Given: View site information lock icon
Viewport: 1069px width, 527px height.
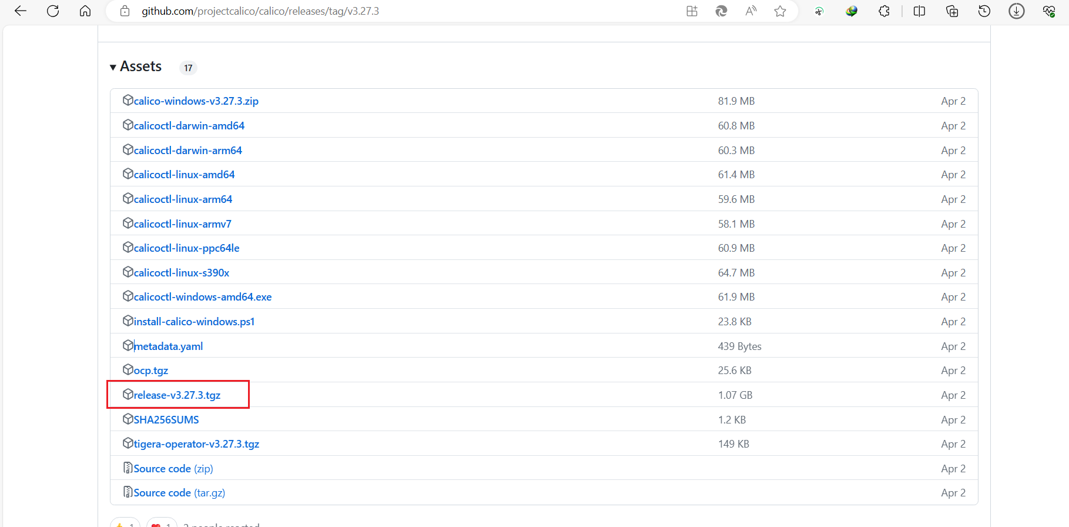Looking at the screenshot, I should pyautogui.click(x=125, y=11).
